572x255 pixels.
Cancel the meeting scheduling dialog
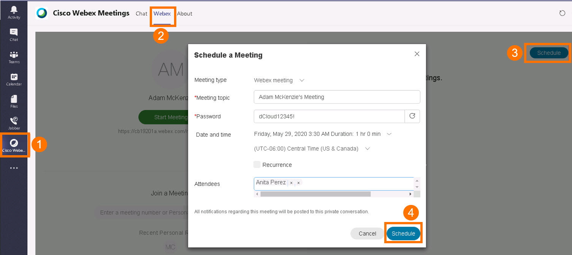(x=368, y=233)
